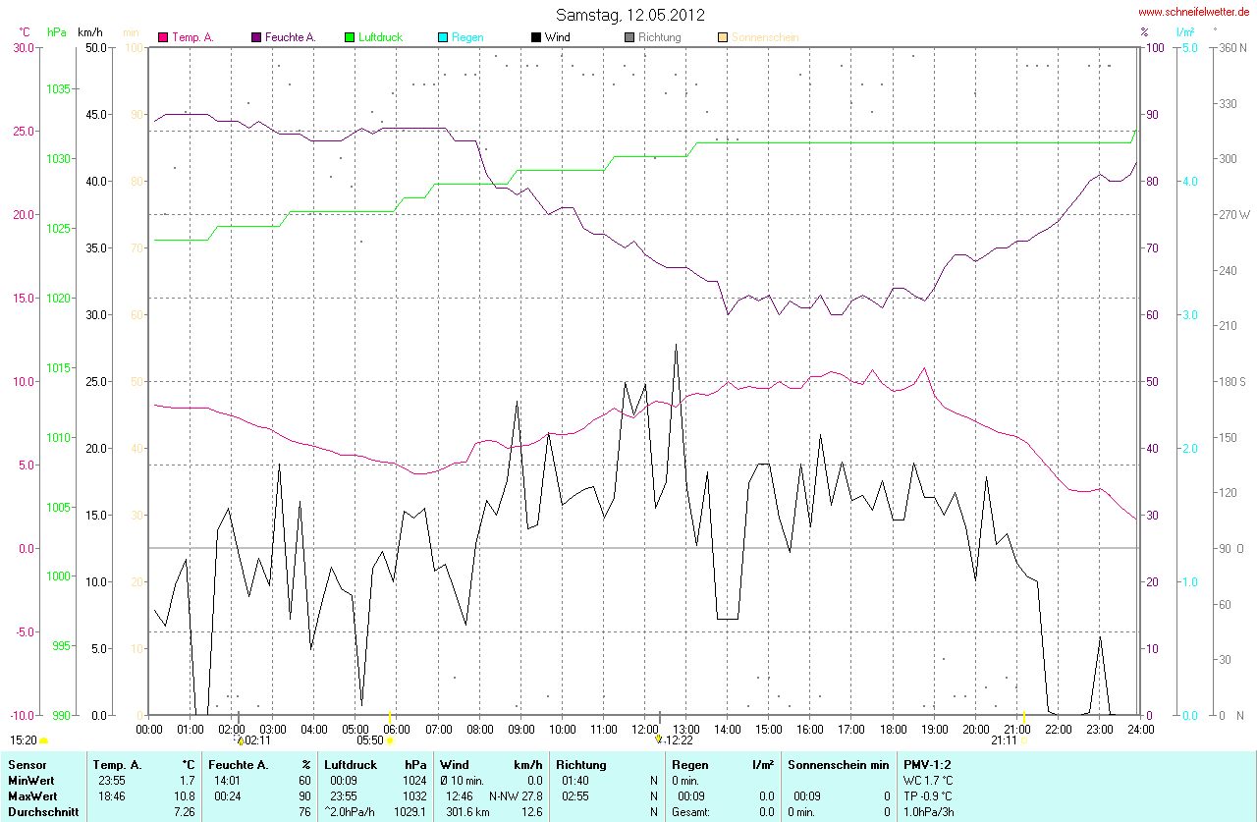
Task: Click the Sonnenschein min column header
Action: (838, 764)
